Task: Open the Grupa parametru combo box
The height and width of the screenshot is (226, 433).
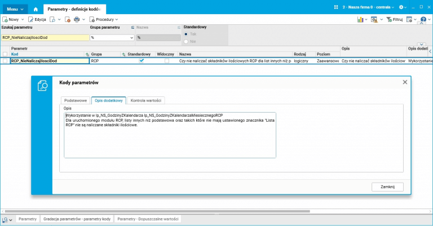Action: (112, 38)
